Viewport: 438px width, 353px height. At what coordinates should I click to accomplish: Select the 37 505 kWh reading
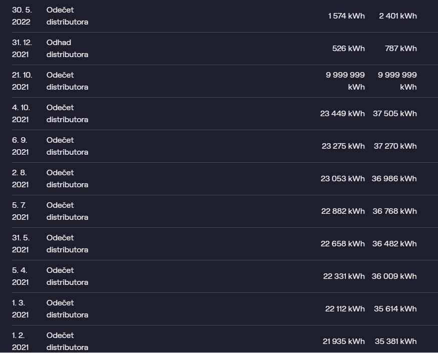click(x=395, y=114)
